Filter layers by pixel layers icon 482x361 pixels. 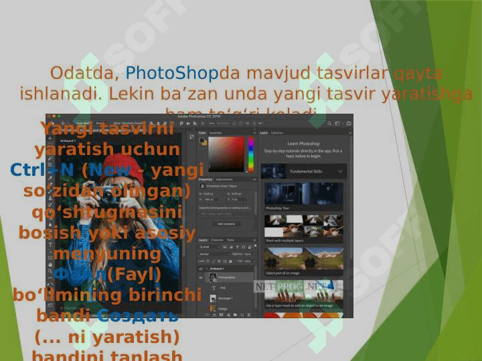tap(225, 247)
